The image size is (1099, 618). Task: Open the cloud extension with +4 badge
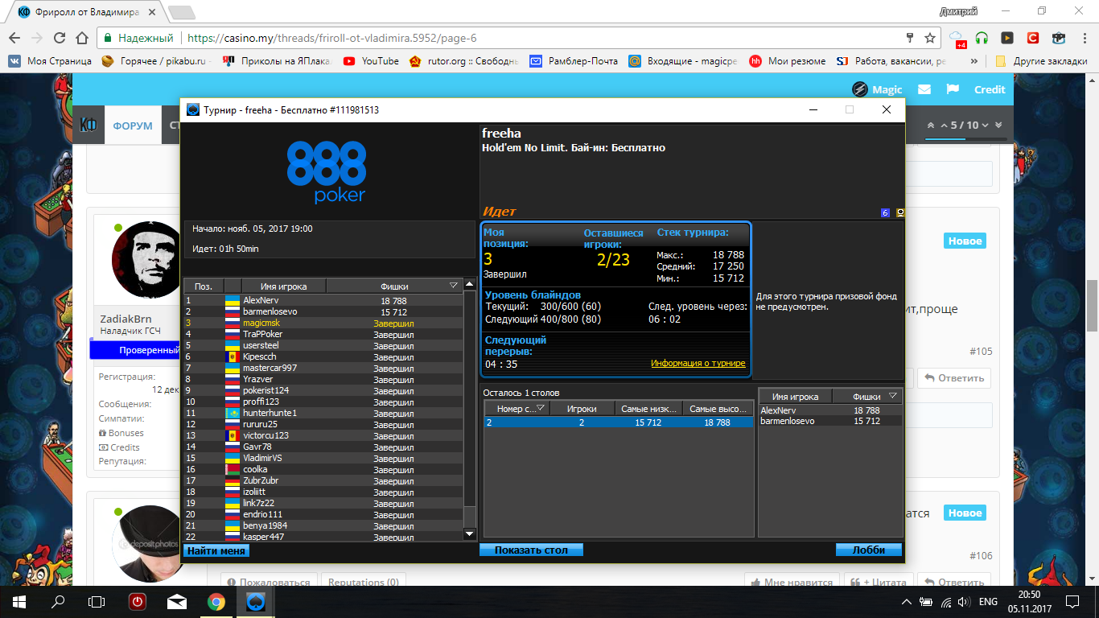(957, 38)
